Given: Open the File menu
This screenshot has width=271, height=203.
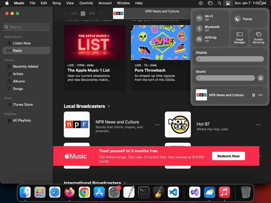Looking at the screenshot, I should point(32,3).
